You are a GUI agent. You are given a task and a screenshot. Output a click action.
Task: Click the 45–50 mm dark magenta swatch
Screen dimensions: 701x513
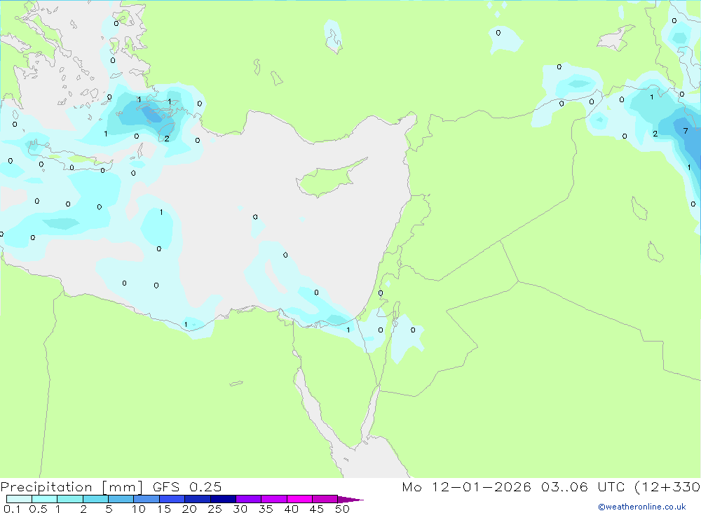(x=325, y=499)
